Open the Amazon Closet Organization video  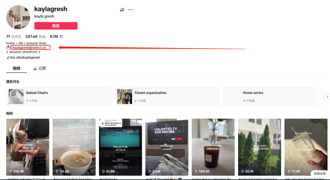[x=28, y=147]
